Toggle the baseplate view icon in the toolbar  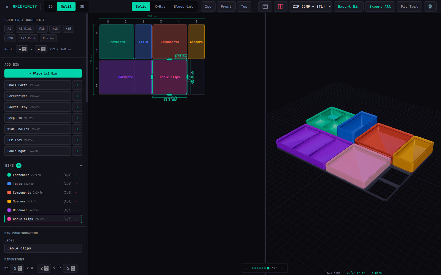coord(265,7)
